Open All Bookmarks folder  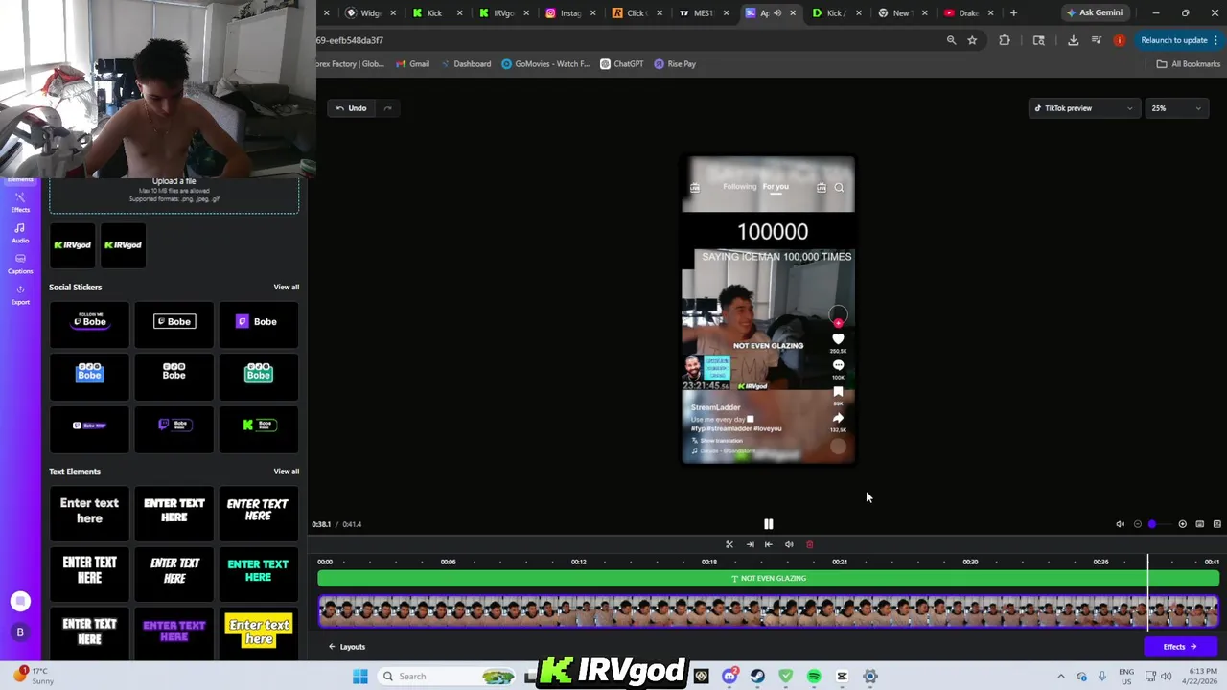pyautogui.click(x=1188, y=64)
